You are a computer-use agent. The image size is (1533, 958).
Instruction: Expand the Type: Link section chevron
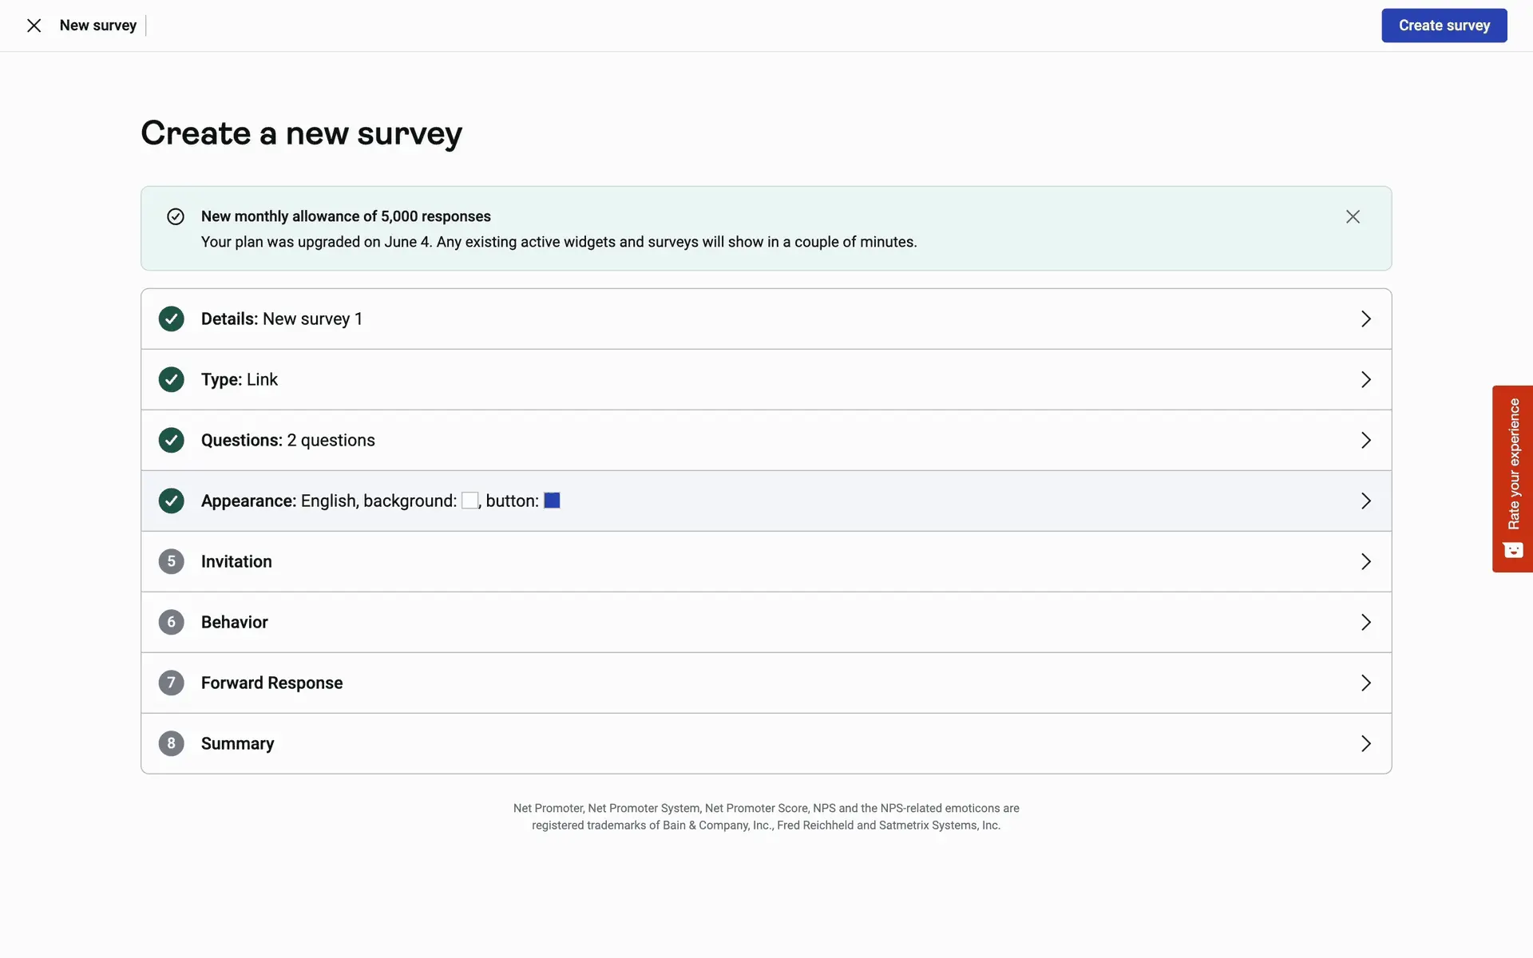click(1365, 379)
